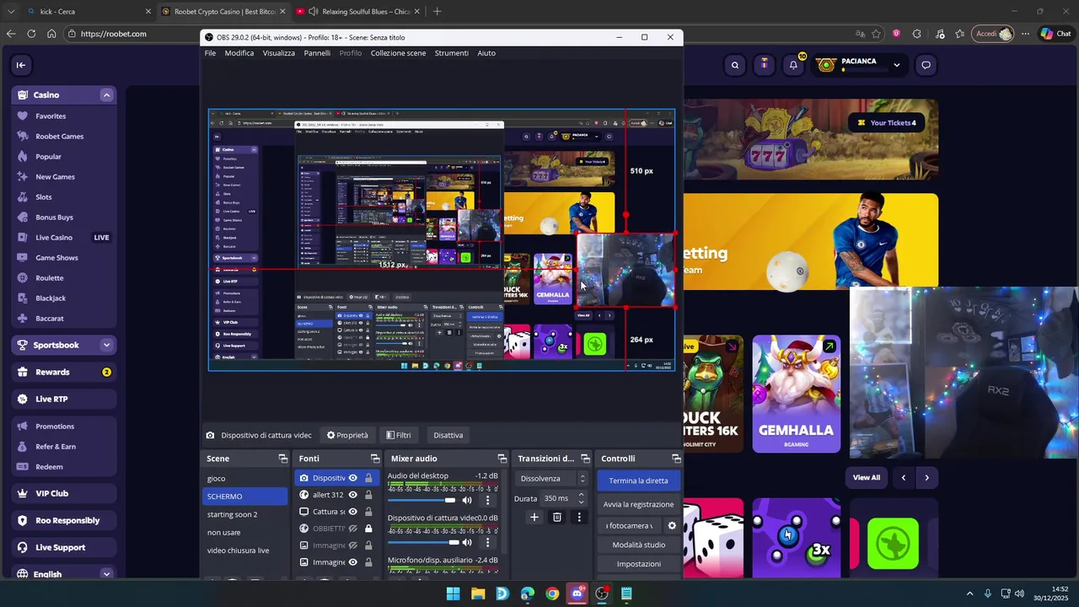1079x607 pixels.
Task: Undock the Controlli panel
Action: tap(676, 459)
